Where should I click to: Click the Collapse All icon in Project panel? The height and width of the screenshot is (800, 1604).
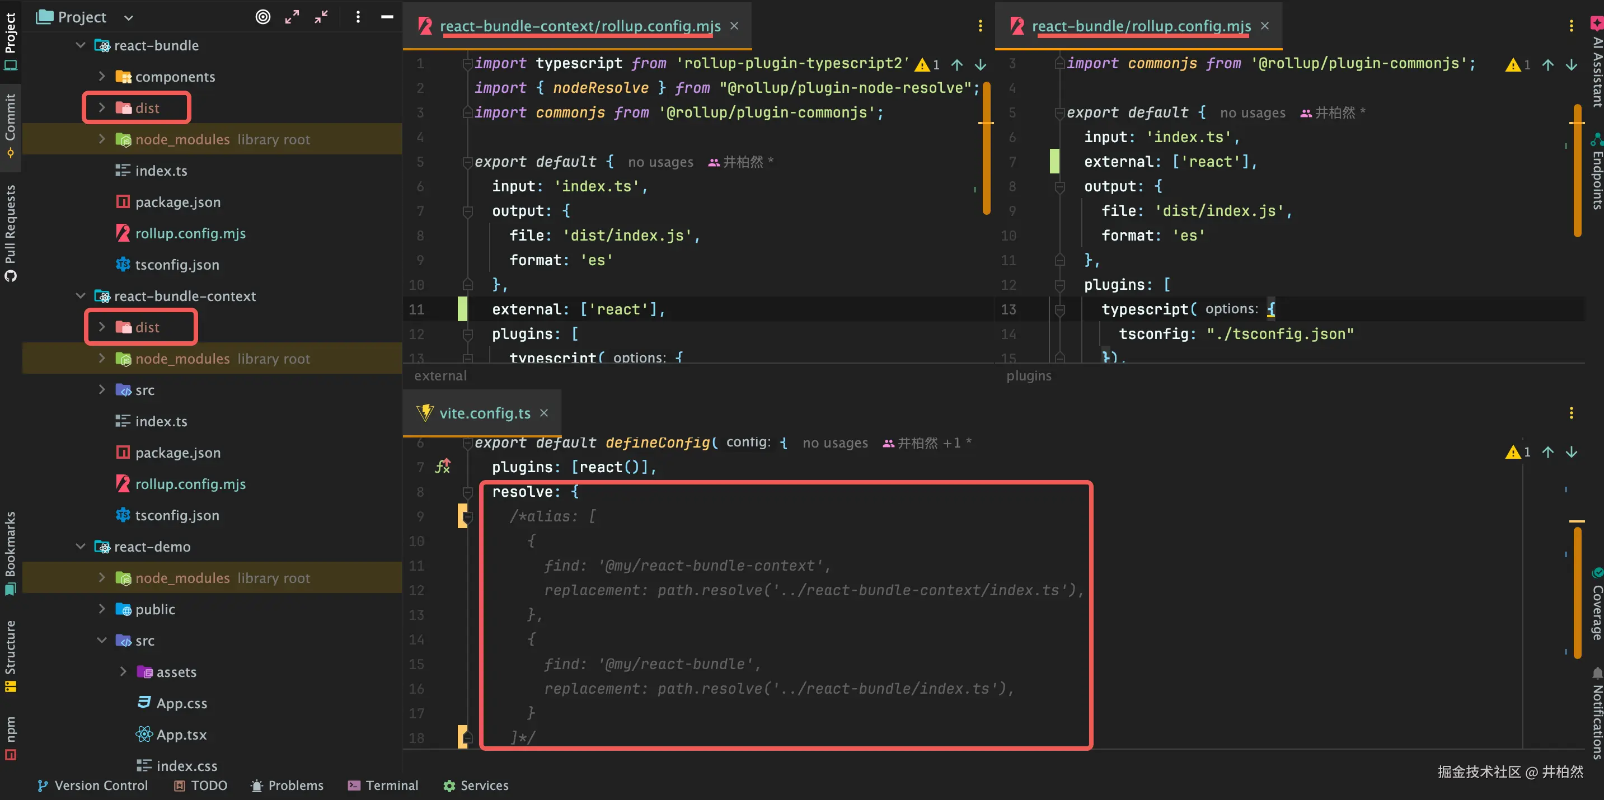coord(321,17)
